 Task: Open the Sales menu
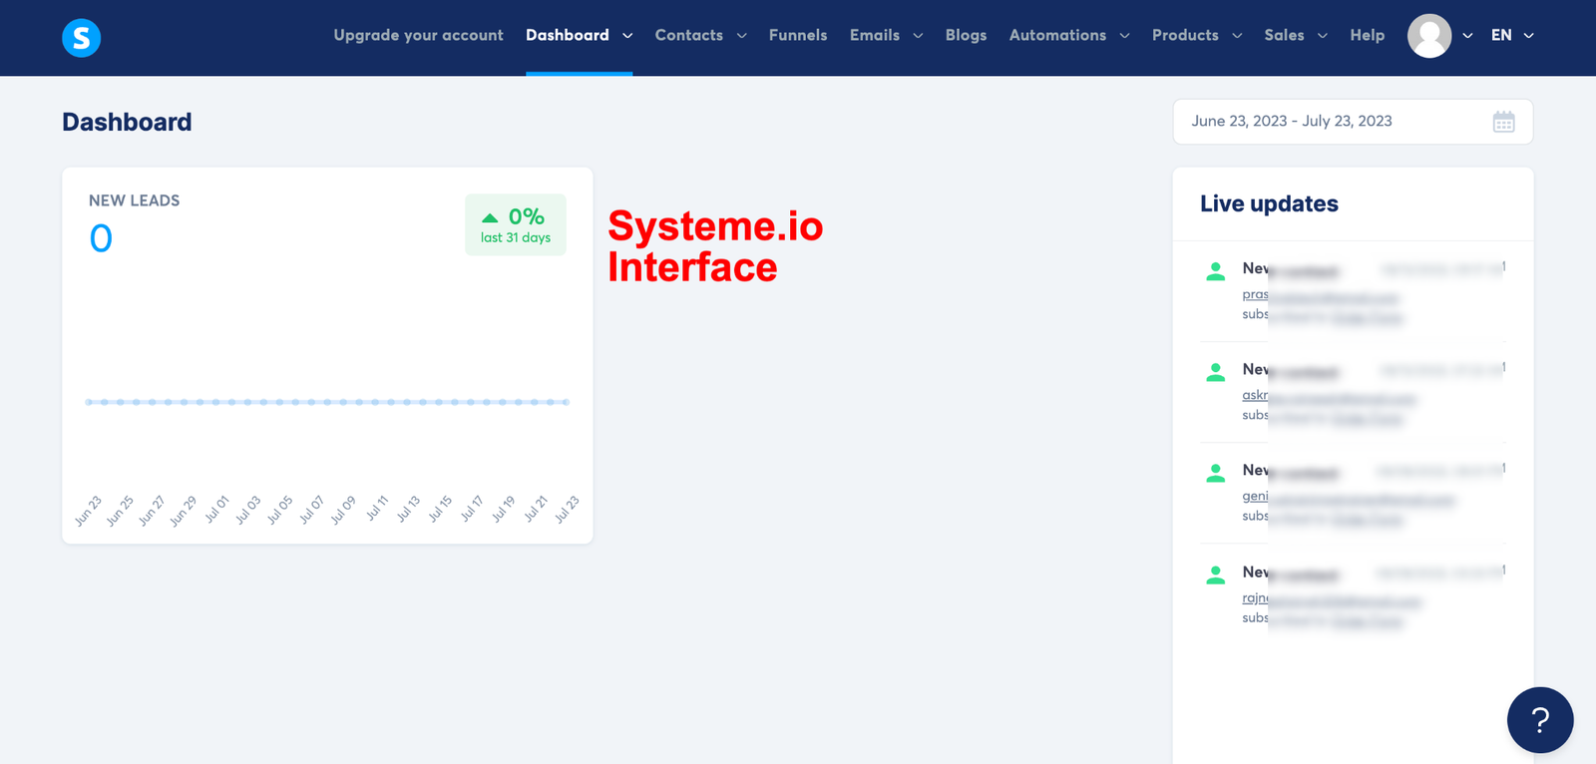(1284, 35)
